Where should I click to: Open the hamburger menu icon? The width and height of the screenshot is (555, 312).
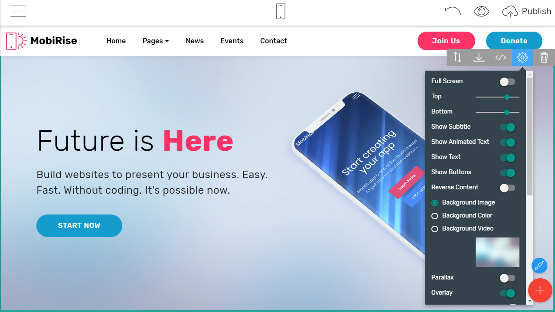18,11
